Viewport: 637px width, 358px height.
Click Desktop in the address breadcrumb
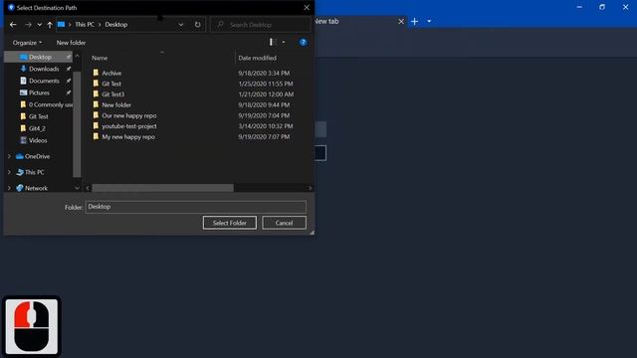coord(116,24)
